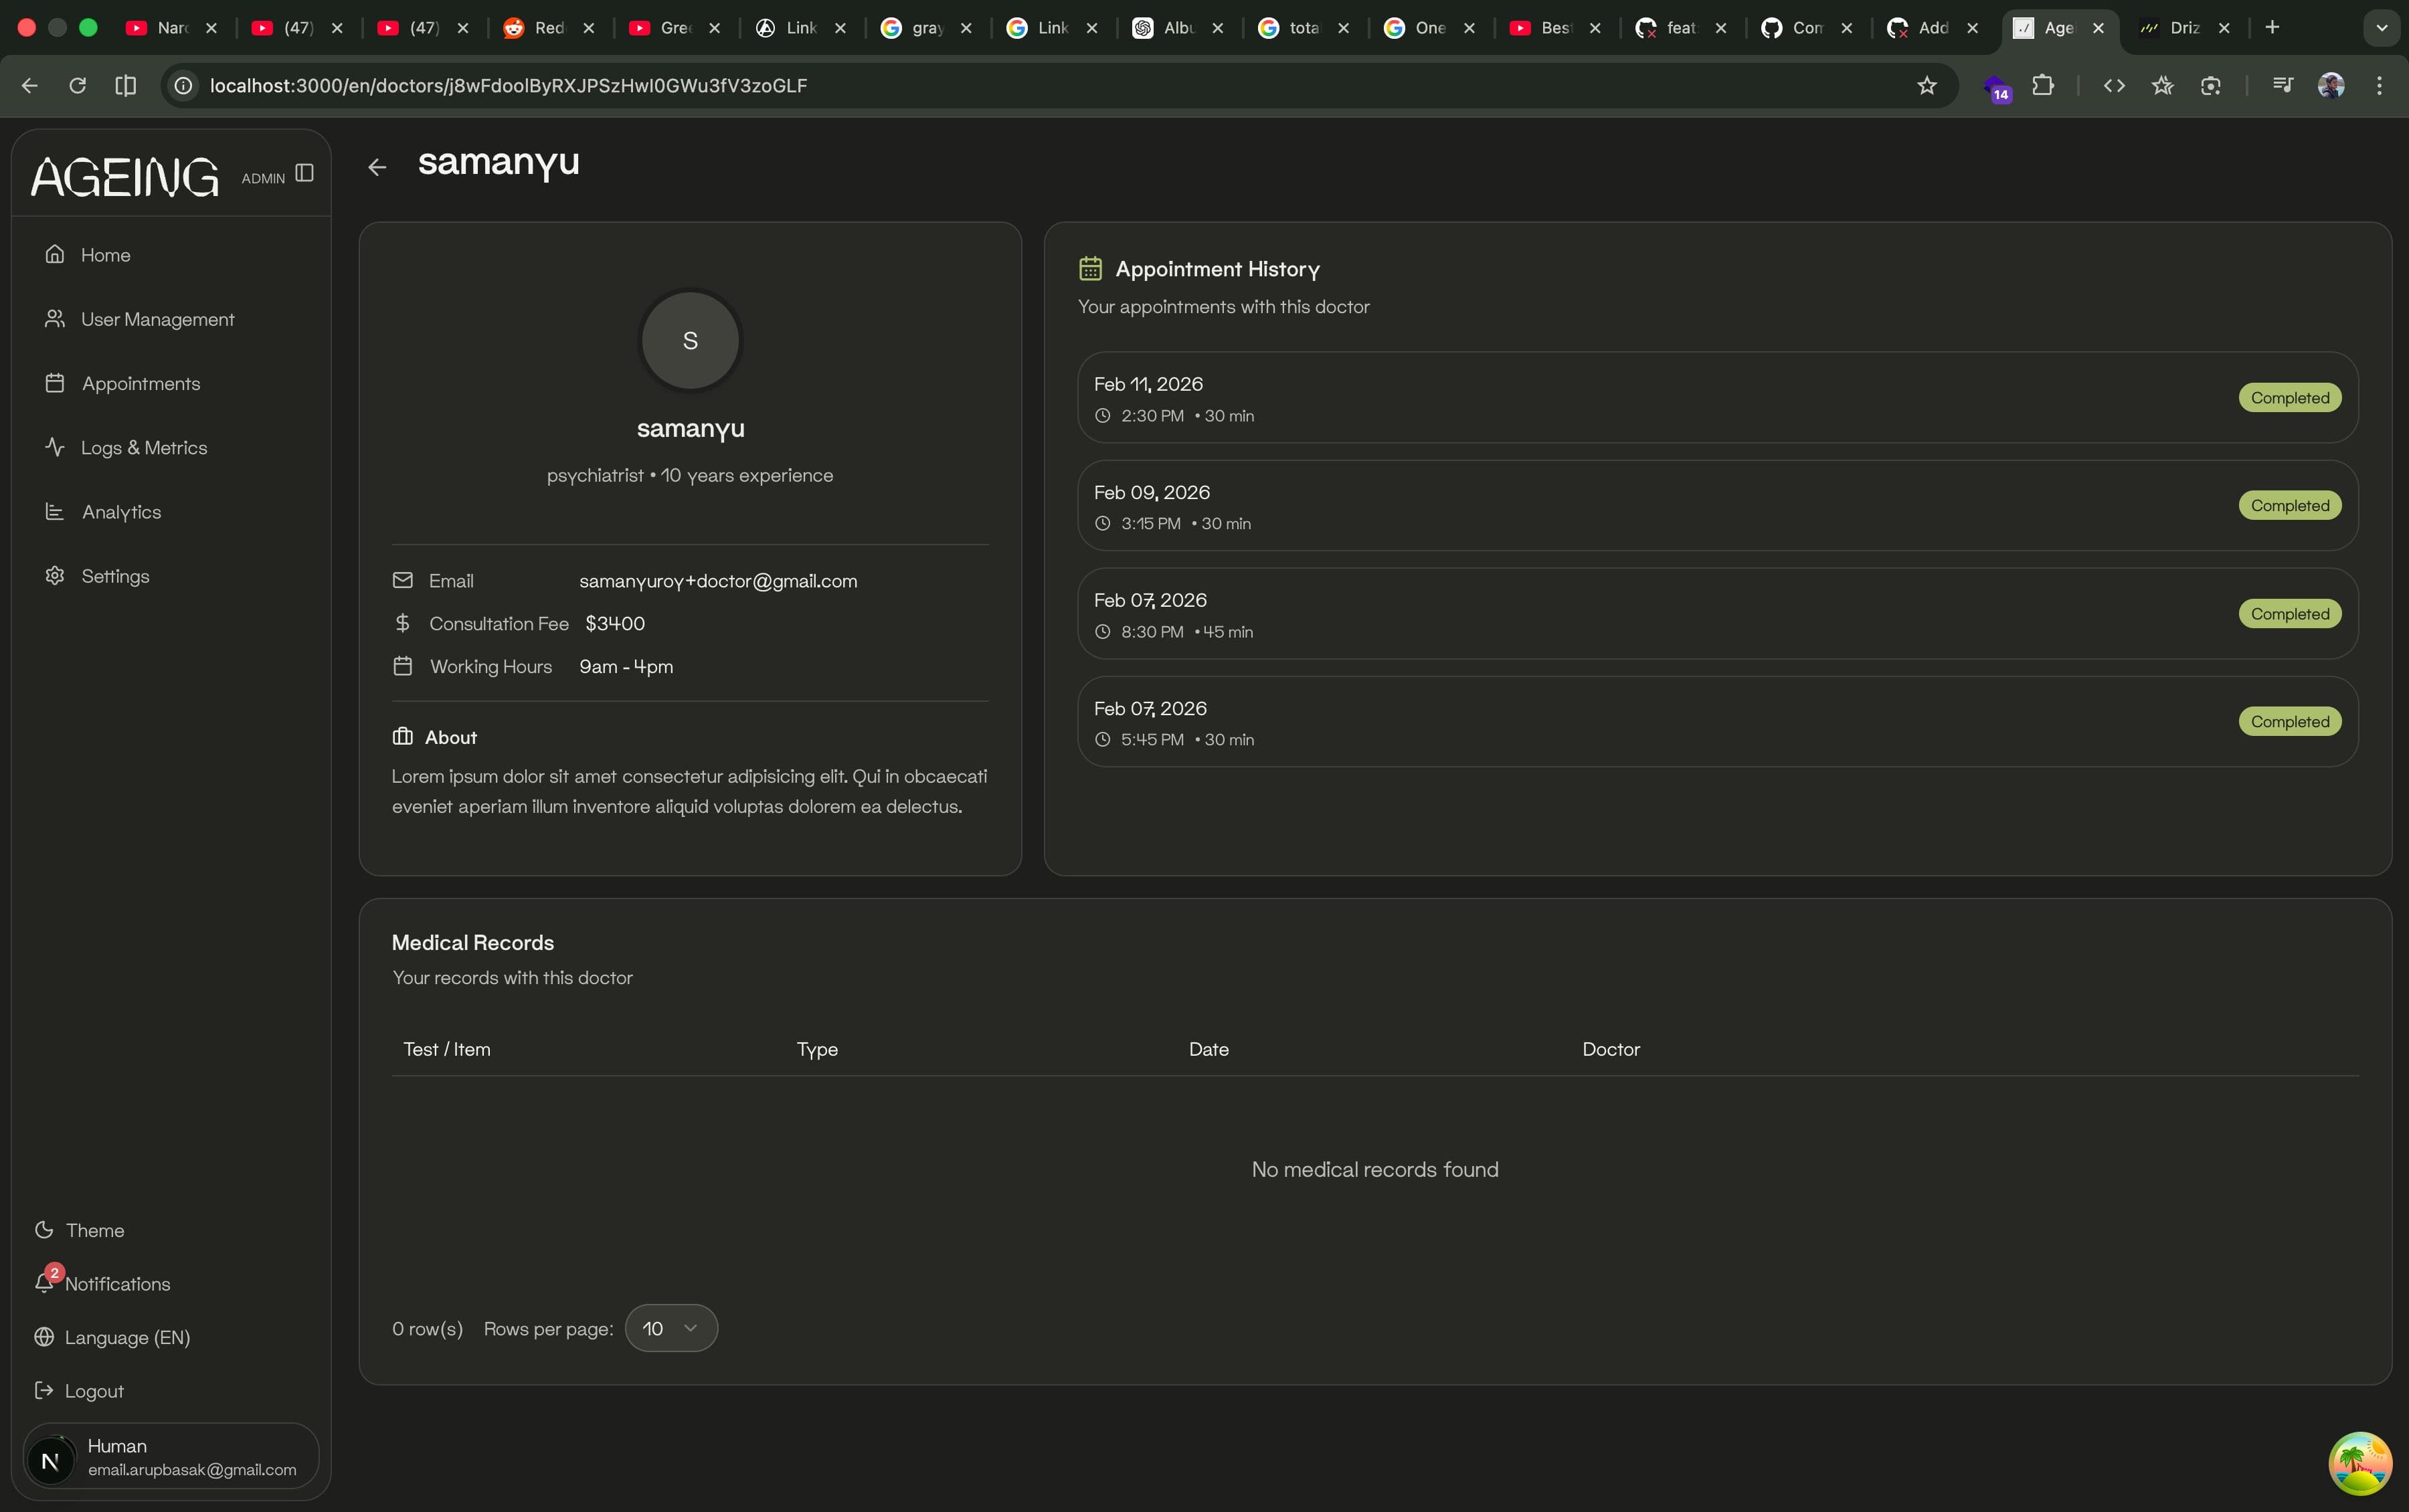Open the Analytics page

[x=121, y=511]
